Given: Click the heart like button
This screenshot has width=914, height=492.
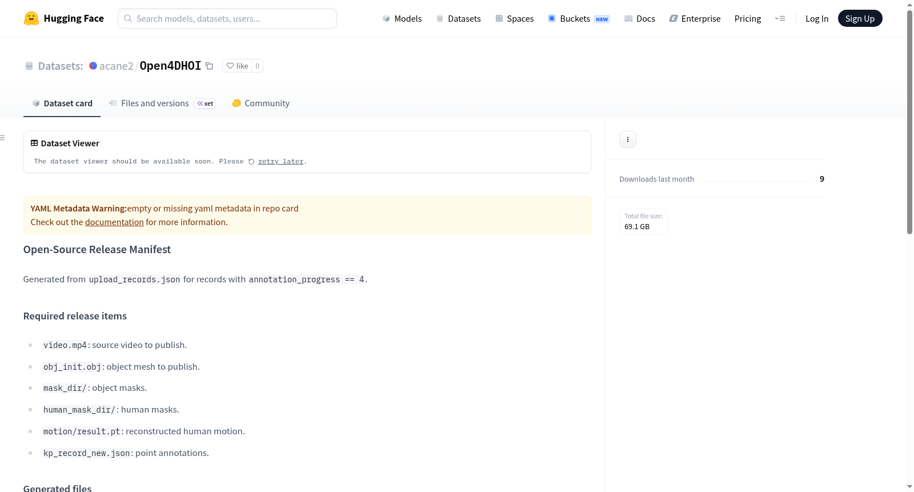Looking at the screenshot, I should click(237, 66).
